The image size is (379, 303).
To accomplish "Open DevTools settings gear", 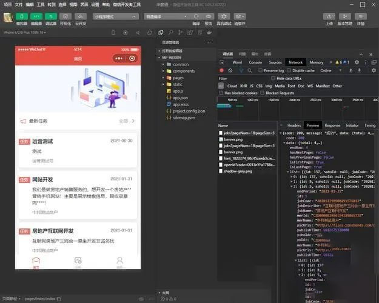I will point(357,62).
